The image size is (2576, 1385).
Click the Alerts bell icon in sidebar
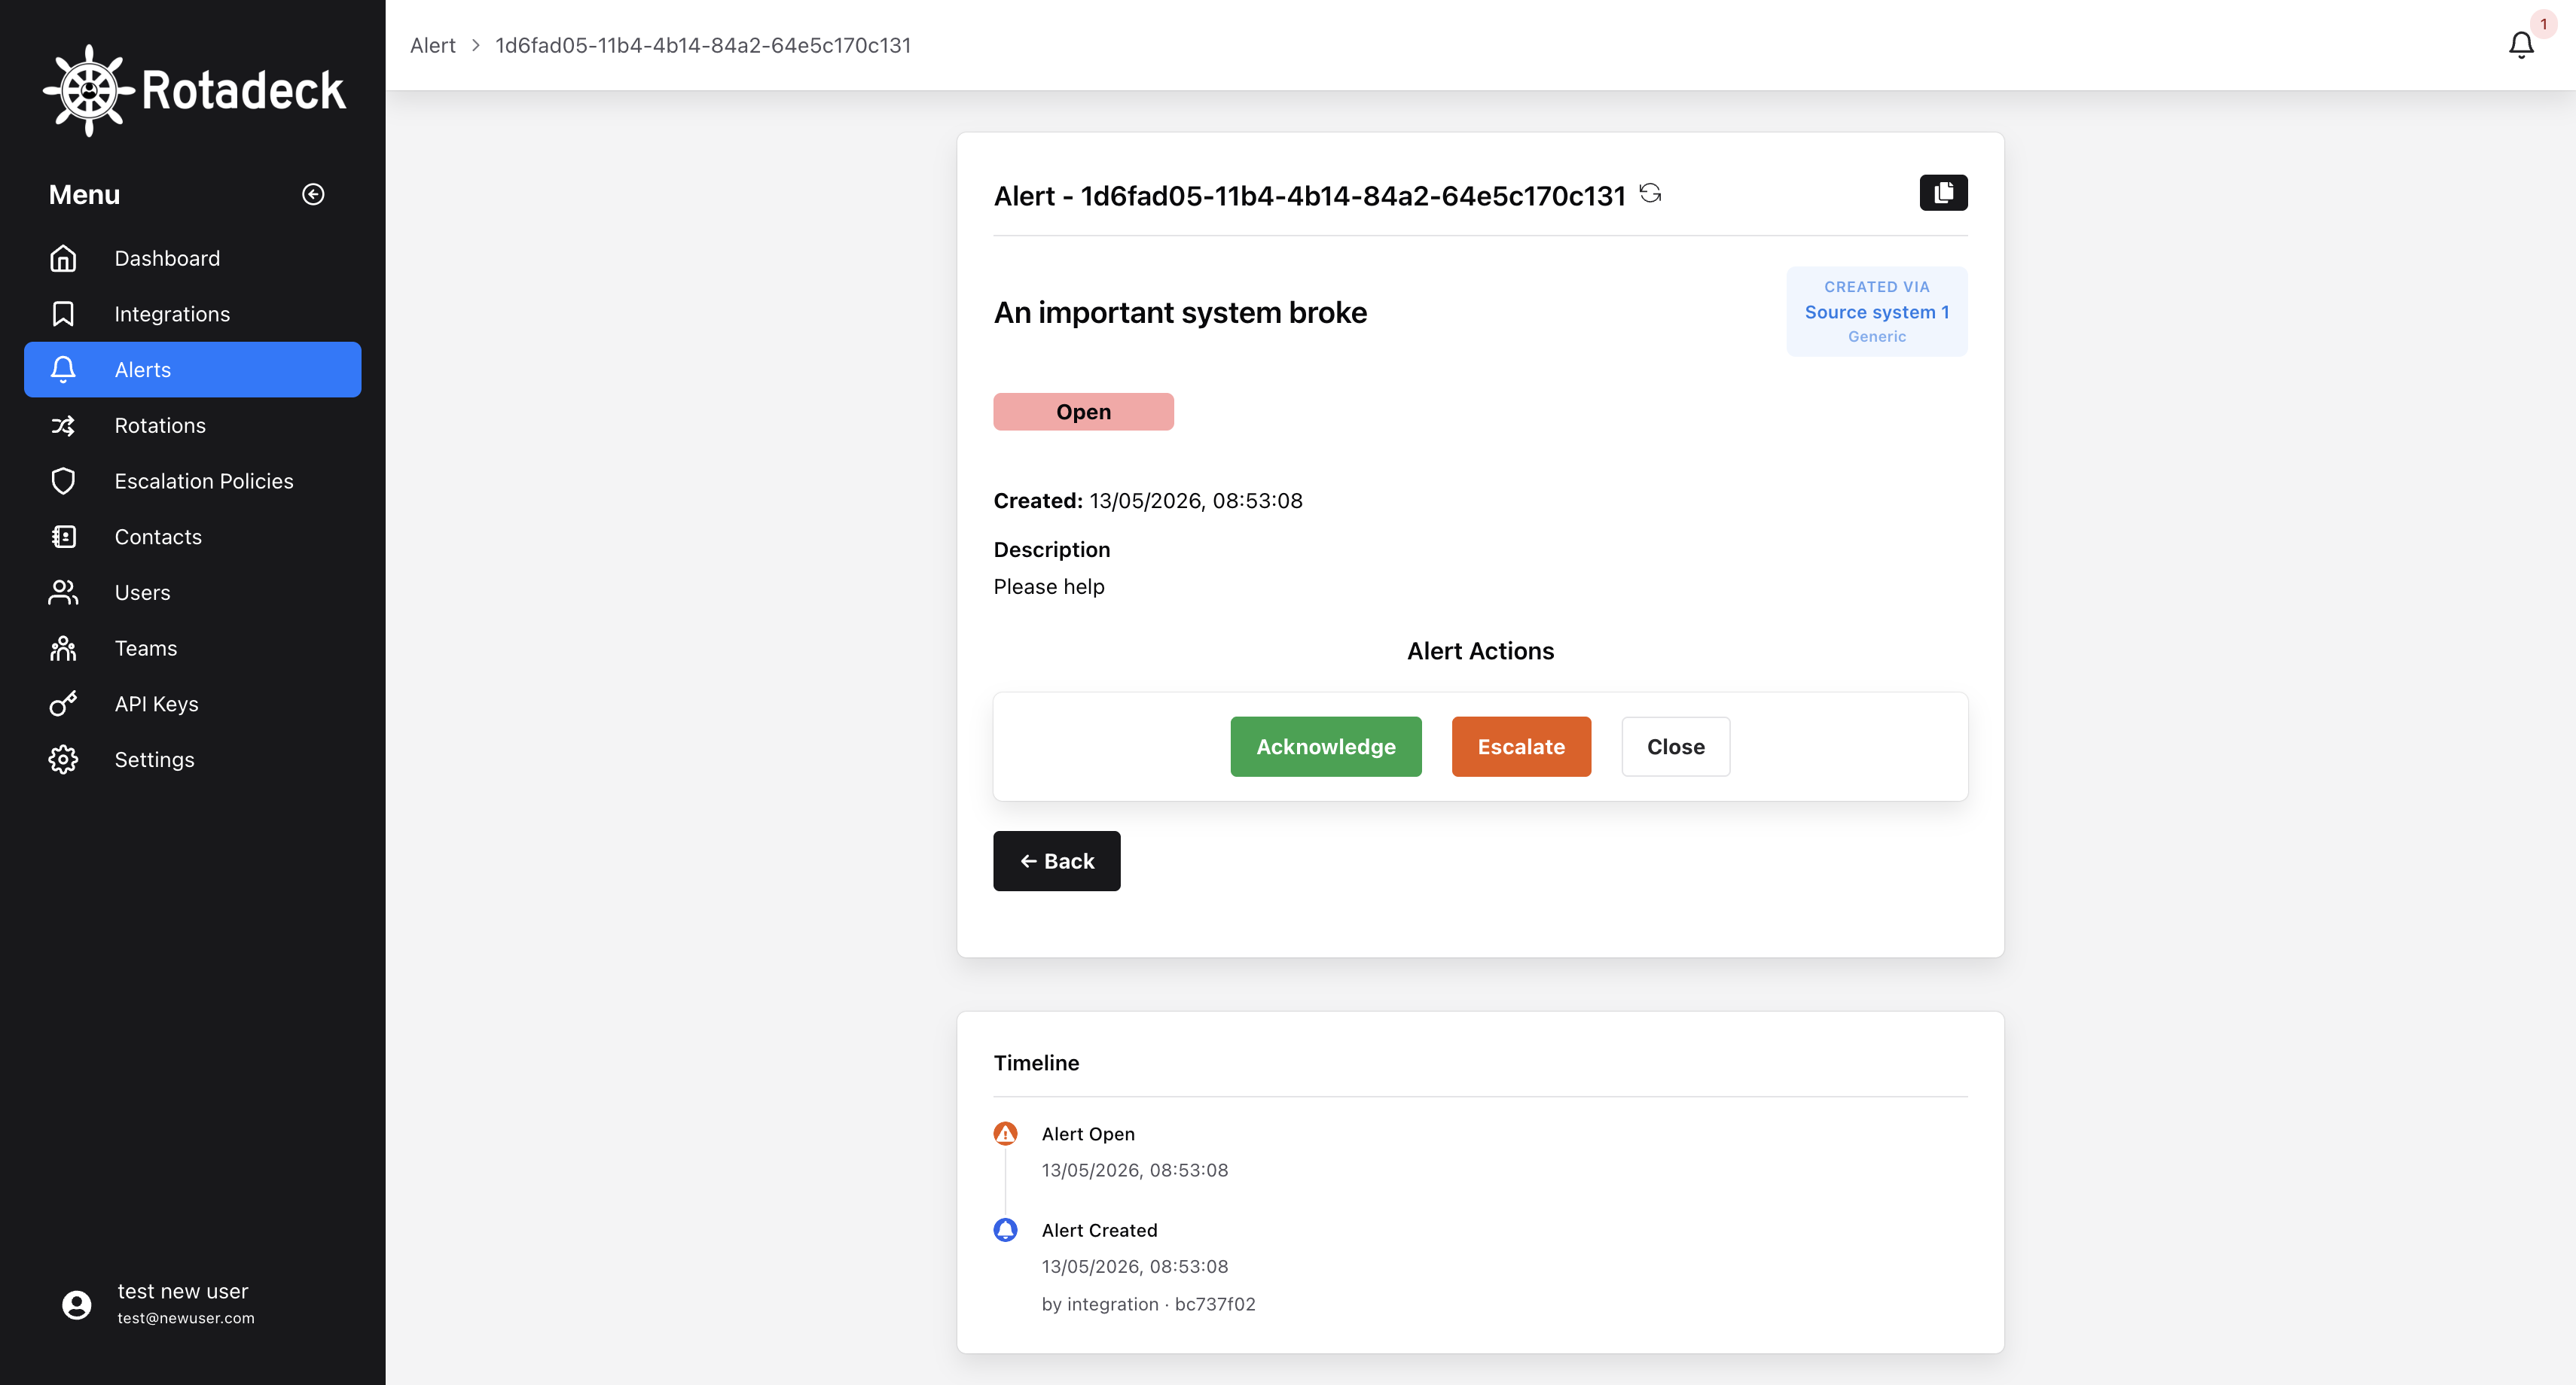[63, 370]
